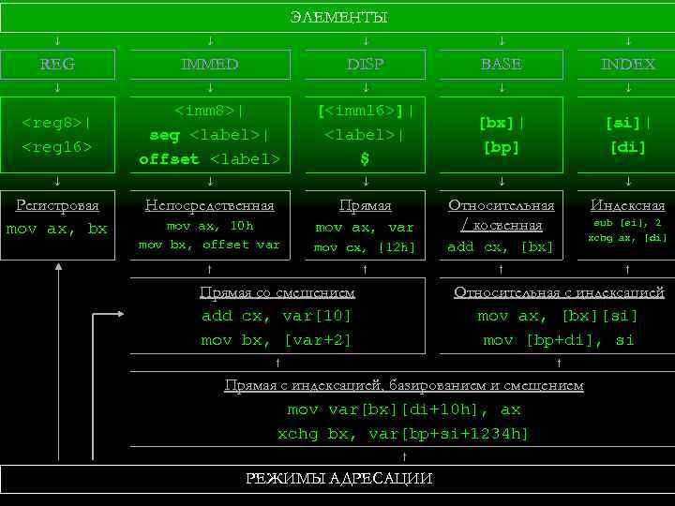Image resolution: width=675 pixels, height=506 pixels.
Task: Click the add cx, var[10] example
Action: click(277, 317)
